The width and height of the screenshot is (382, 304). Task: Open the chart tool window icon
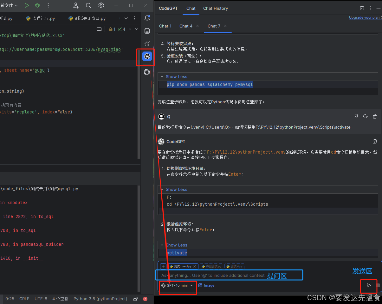point(147,44)
